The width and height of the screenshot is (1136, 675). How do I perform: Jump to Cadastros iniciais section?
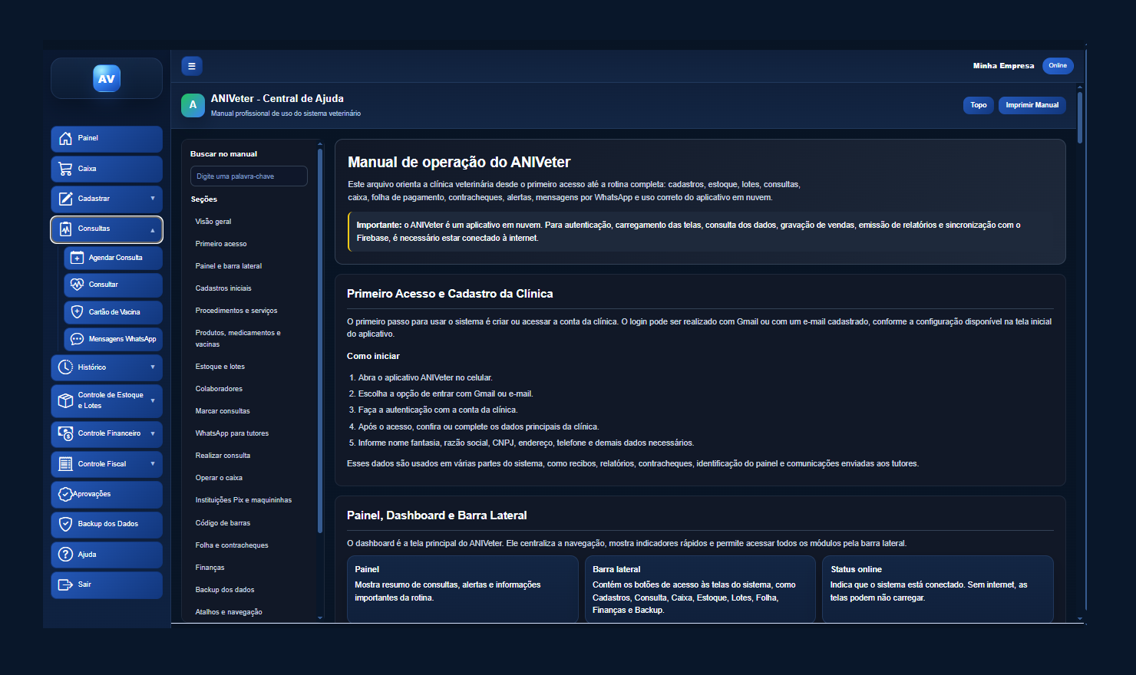223,288
